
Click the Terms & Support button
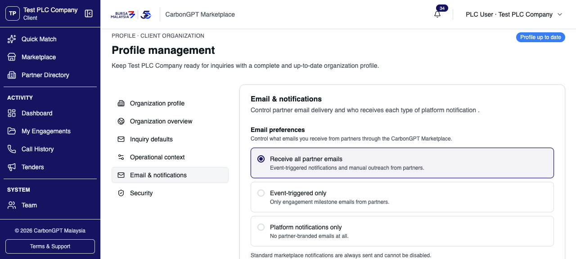50,246
